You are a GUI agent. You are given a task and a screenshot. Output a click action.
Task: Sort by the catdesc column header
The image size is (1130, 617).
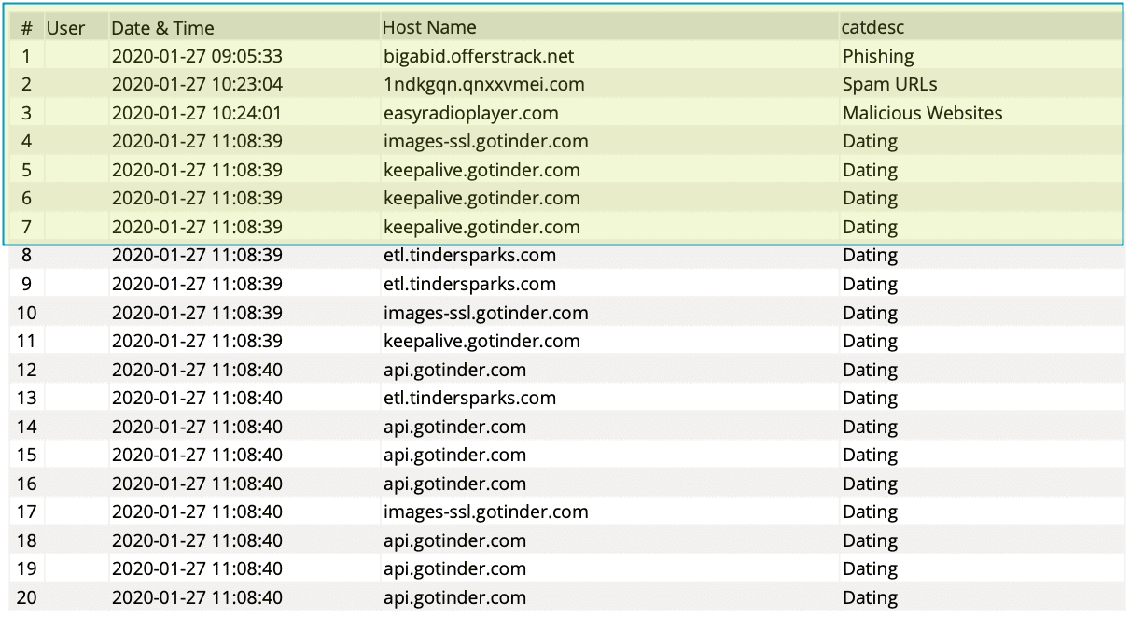[x=872, y=27]
